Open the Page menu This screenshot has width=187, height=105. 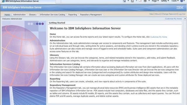click(x=155, y=1)
